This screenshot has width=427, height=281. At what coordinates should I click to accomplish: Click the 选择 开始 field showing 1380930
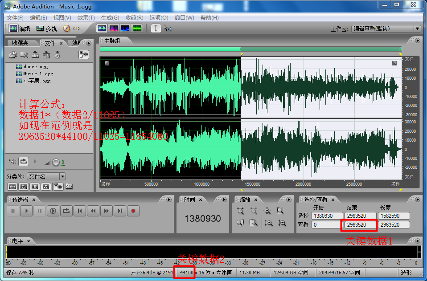(x=327, y=216)
